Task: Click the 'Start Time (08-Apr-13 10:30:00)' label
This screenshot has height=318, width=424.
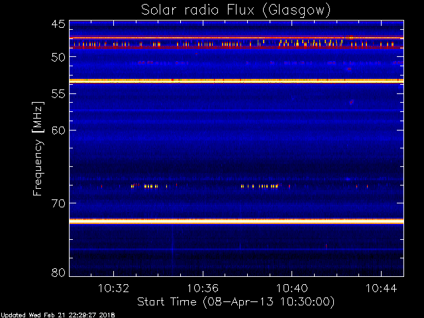Action: [236, 302]
